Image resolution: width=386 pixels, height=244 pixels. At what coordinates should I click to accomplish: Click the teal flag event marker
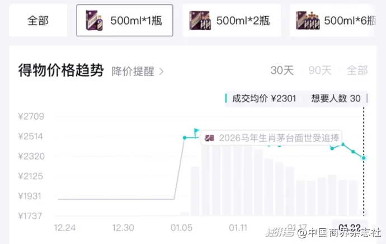[196, 132]
